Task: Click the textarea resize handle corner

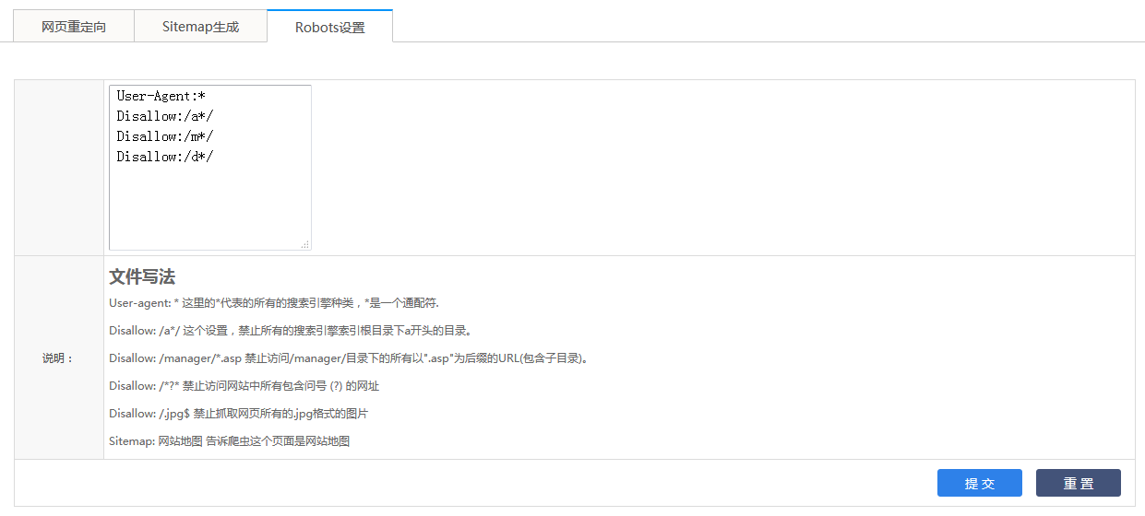Action: pyautogui.click(x=304, y=244)
